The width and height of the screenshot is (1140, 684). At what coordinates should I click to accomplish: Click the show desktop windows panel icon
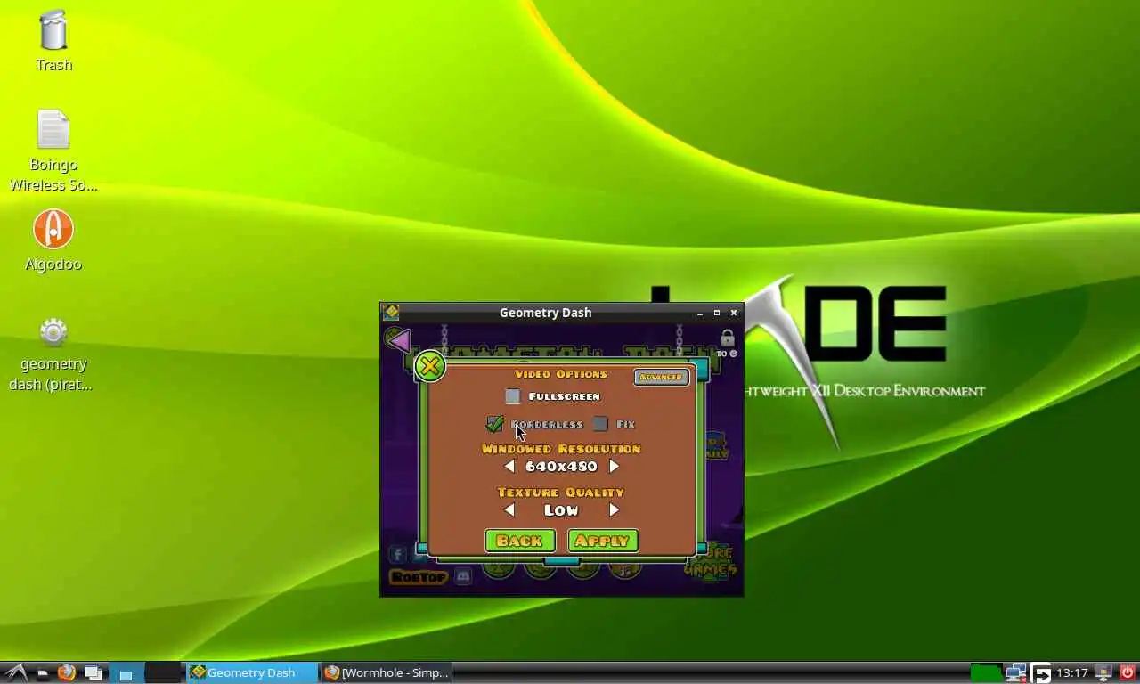[x=94, y=673]
